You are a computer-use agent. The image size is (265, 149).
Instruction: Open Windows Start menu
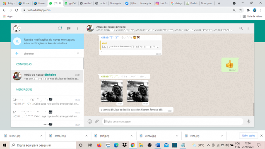(x=5, y=145)
